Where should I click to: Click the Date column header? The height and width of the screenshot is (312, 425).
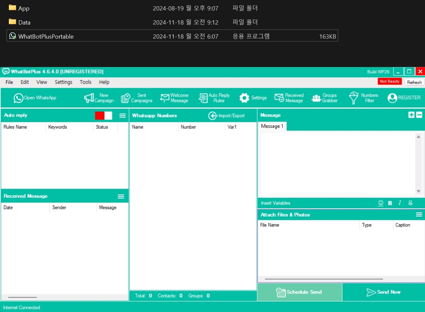[25, 208]
